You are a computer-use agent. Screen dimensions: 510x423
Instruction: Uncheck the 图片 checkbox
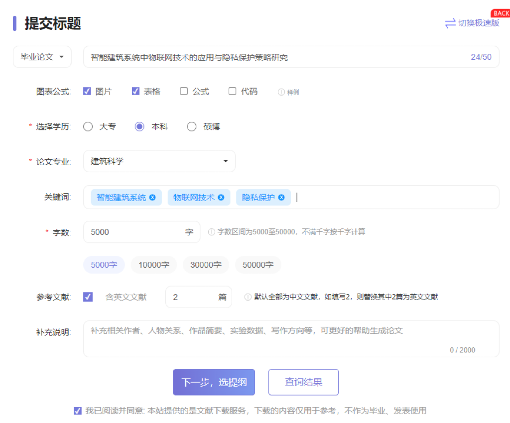(87, 91)
